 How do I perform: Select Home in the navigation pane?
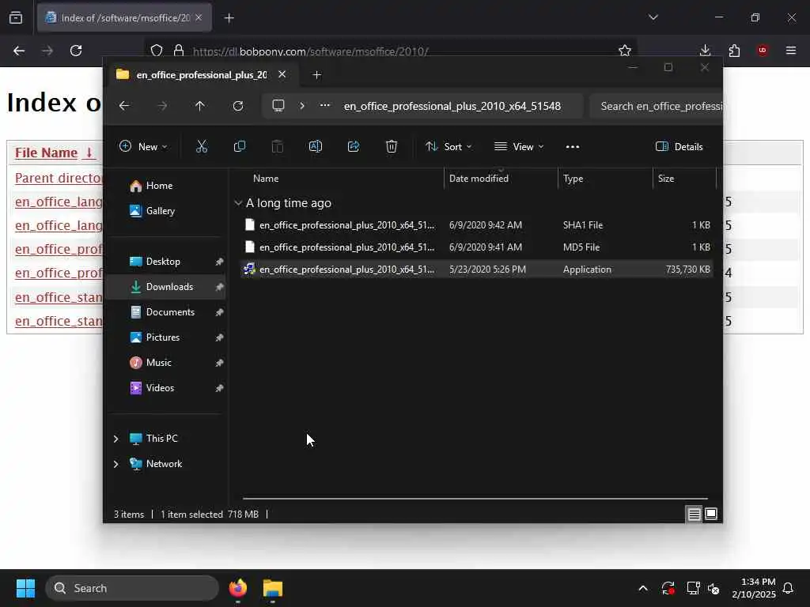tap(165, 186)
